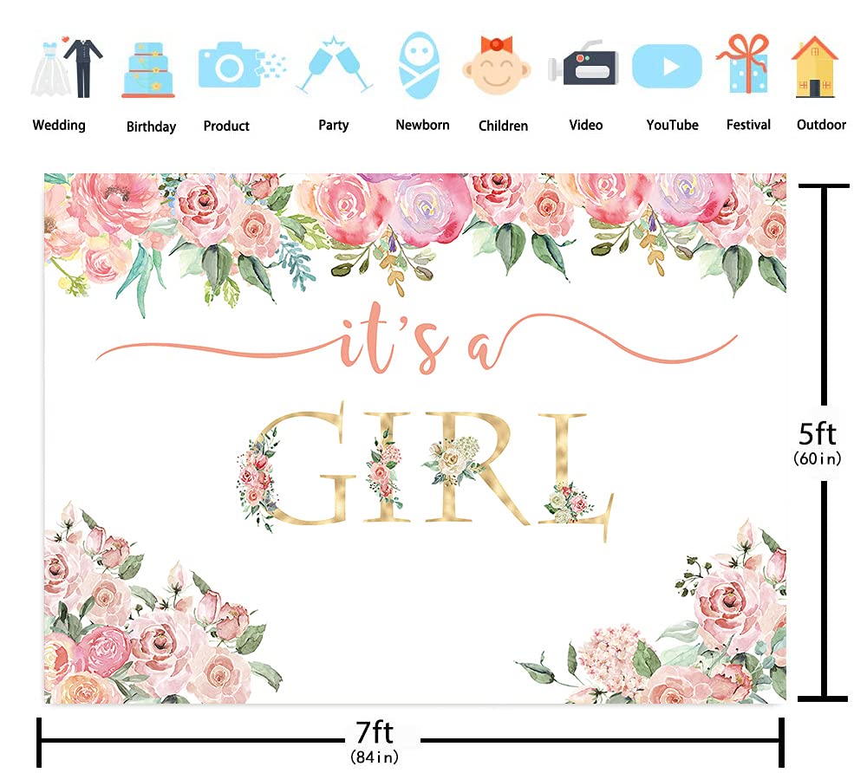This screenshot has width=867, height=773.
Task: Select the "Product" label
Action: point(226,126)
